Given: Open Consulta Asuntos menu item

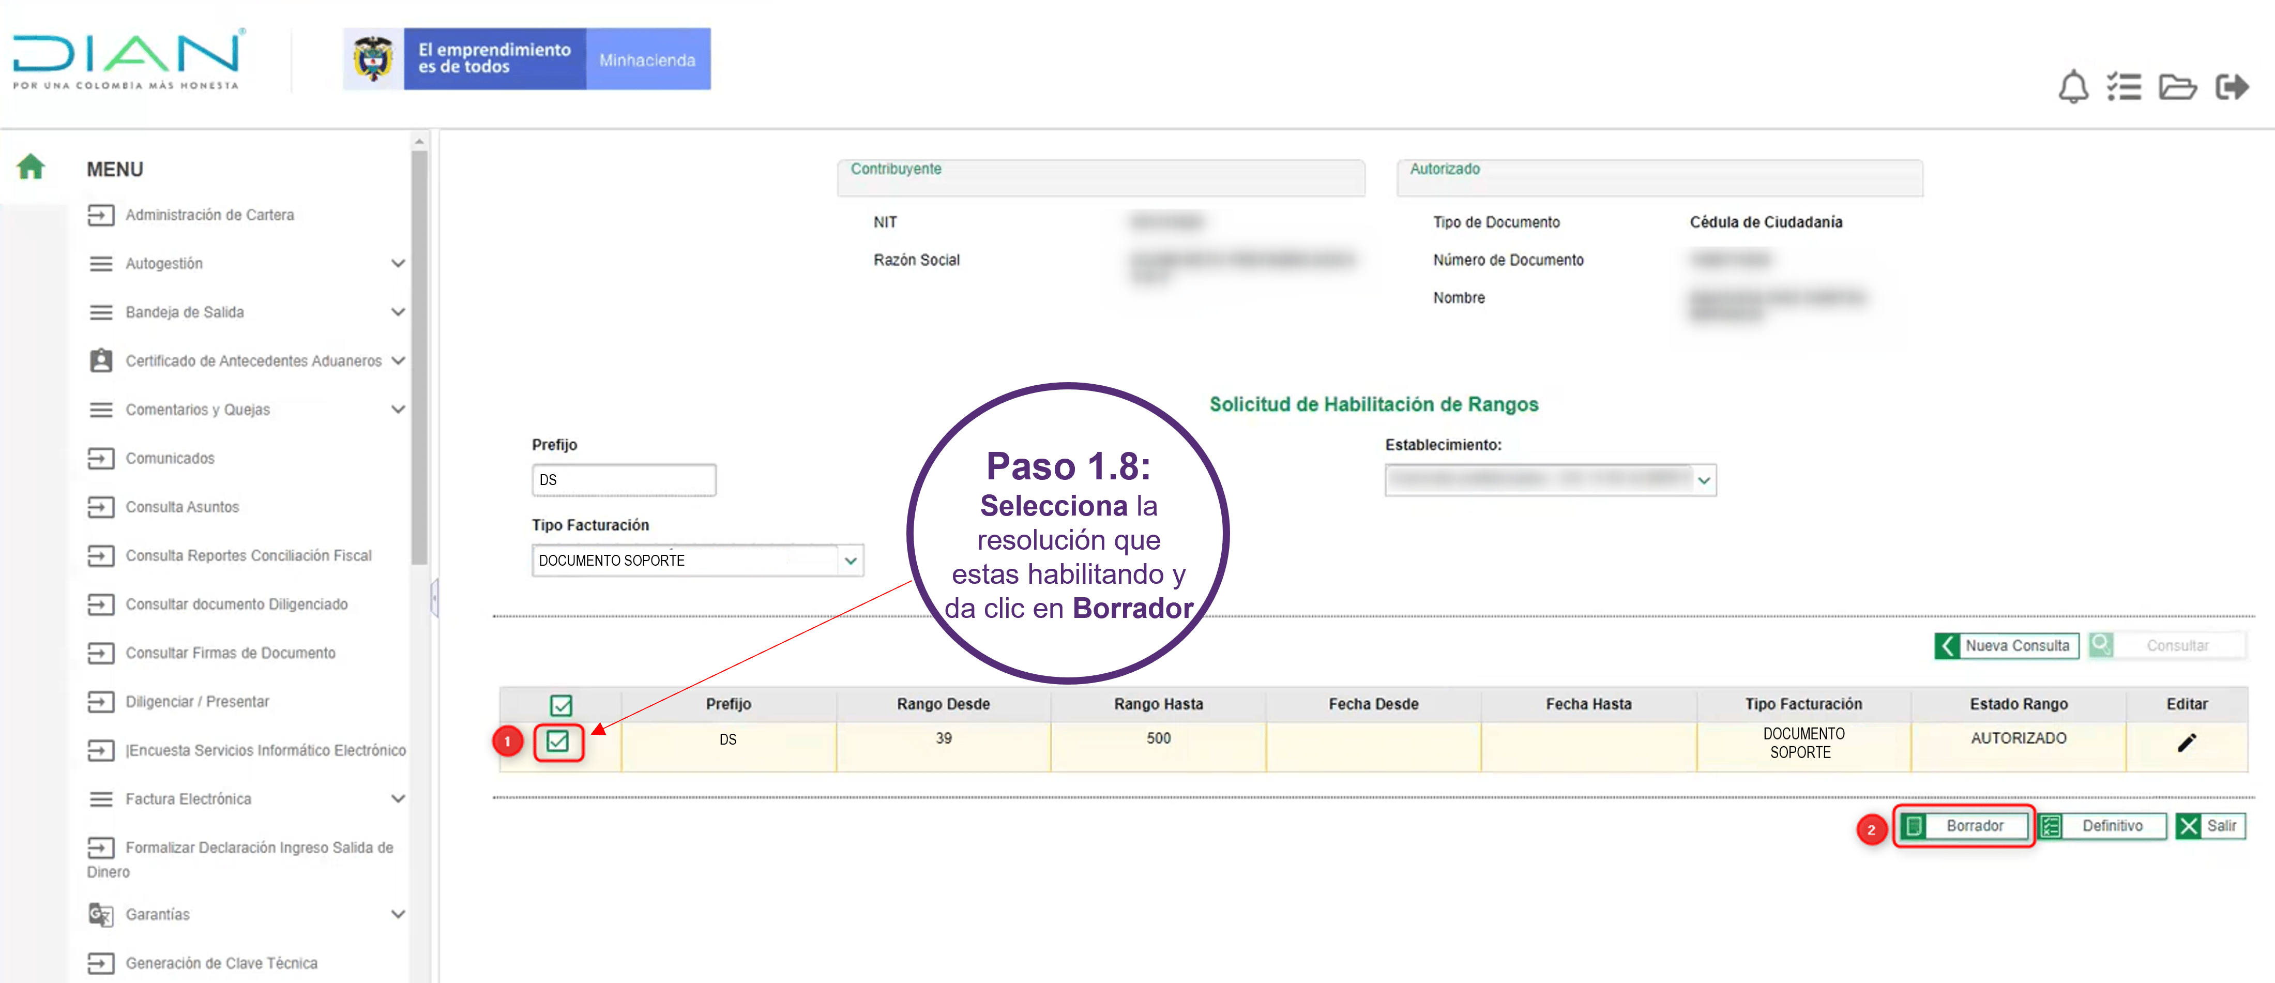Looking at the screenshot, I should click(182, 507).
